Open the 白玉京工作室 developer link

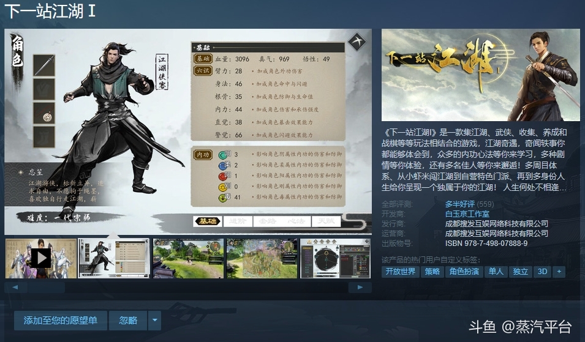click(467, 214)
